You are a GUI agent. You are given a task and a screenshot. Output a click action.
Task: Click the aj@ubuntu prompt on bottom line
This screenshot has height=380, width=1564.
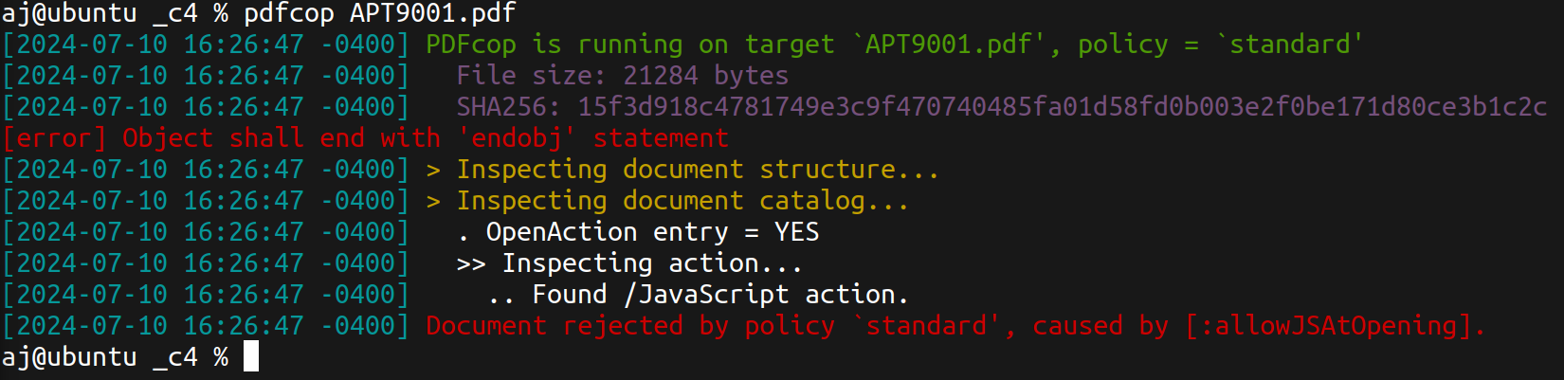(69, 357)
